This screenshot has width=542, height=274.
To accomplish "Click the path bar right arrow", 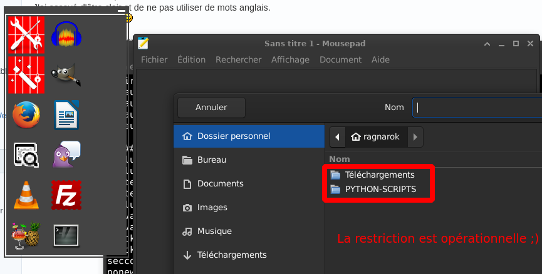I will click(415, 137).
